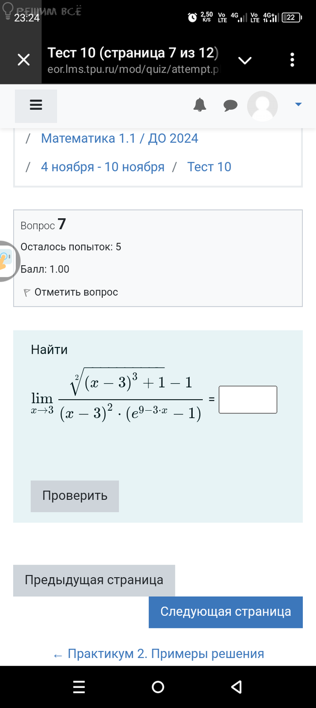This screenshot has width=316, height=708.
Task: Tap the Android recent apps icon
Action: (x=79, y=686)
